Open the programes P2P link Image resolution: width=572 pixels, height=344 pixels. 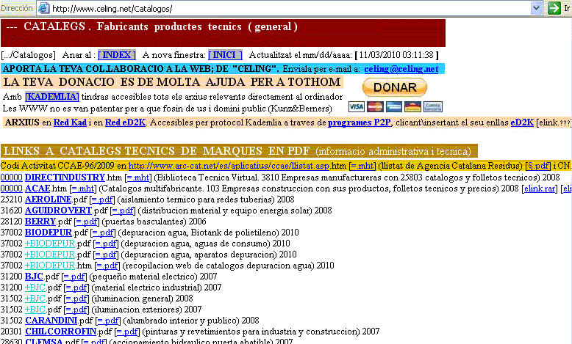tap(360, 122)
